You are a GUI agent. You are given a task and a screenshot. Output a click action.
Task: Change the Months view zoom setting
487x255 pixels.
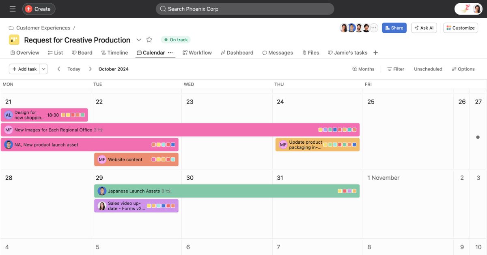tap(363, 69)
